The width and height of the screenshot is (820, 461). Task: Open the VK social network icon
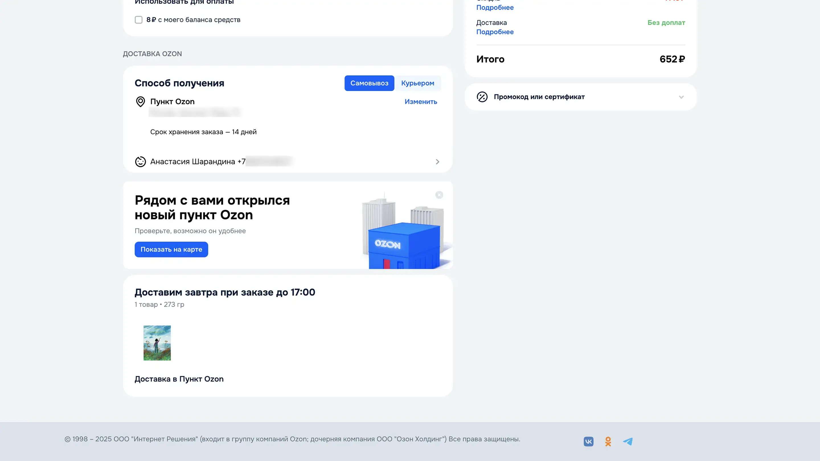pyautogui.click(x=588, y=441)
